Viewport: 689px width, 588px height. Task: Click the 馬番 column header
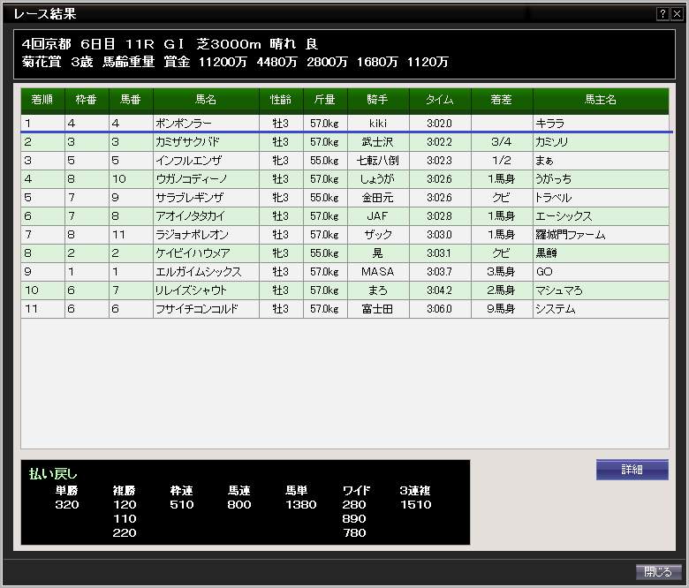pyautogui.click(x=131, y=100)
